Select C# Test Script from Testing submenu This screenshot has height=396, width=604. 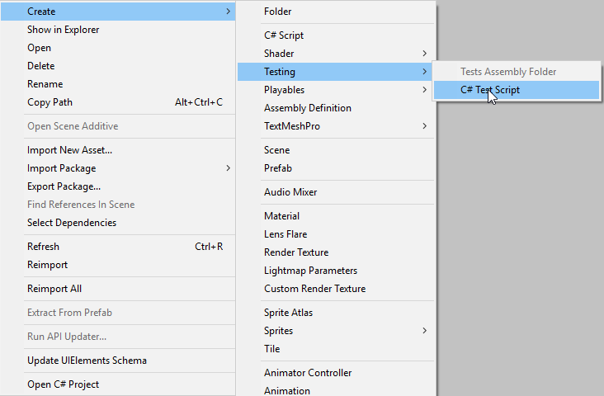pyautogui.click(x=517, y=90)
